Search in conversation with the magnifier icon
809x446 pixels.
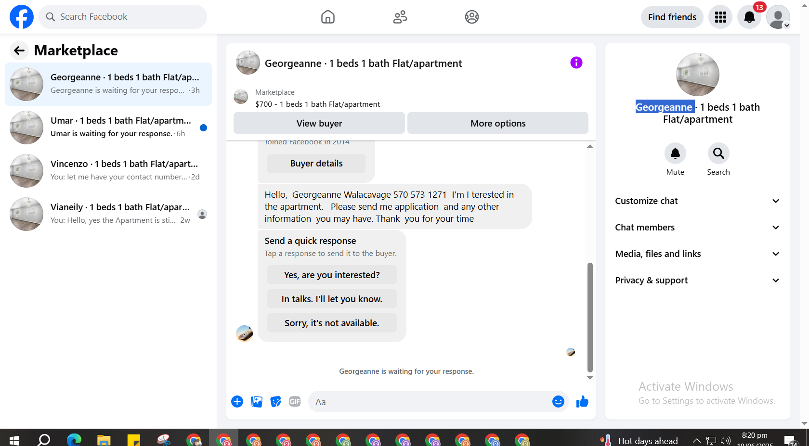click(x=718, y=153)
